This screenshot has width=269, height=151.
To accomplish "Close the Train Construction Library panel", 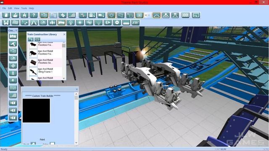I will click(64, 34).
